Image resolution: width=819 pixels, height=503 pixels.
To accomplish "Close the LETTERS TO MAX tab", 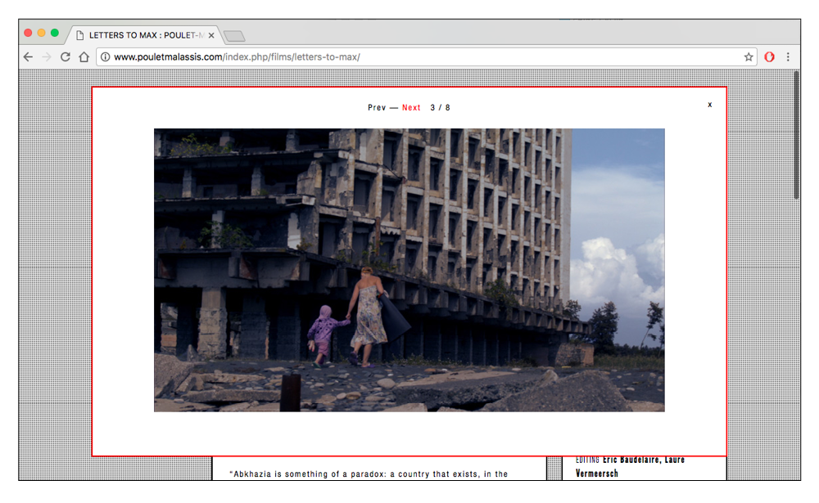I will point(211,35).
